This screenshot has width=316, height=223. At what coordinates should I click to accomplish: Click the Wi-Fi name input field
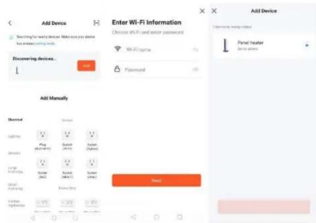point(157,49)
